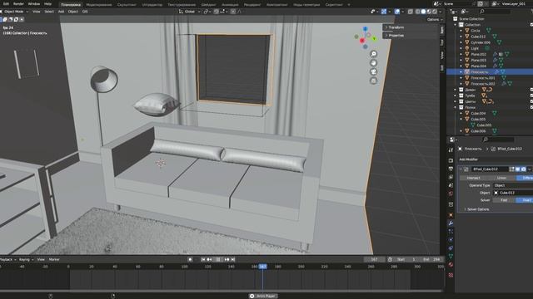The width and height of the screenshot is (533, 299).
Task: Pause animation playback
Action: (x=218, y=259)
